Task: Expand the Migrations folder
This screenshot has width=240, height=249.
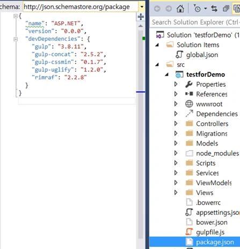Action: pyautogui.click(x=176, y=133)
